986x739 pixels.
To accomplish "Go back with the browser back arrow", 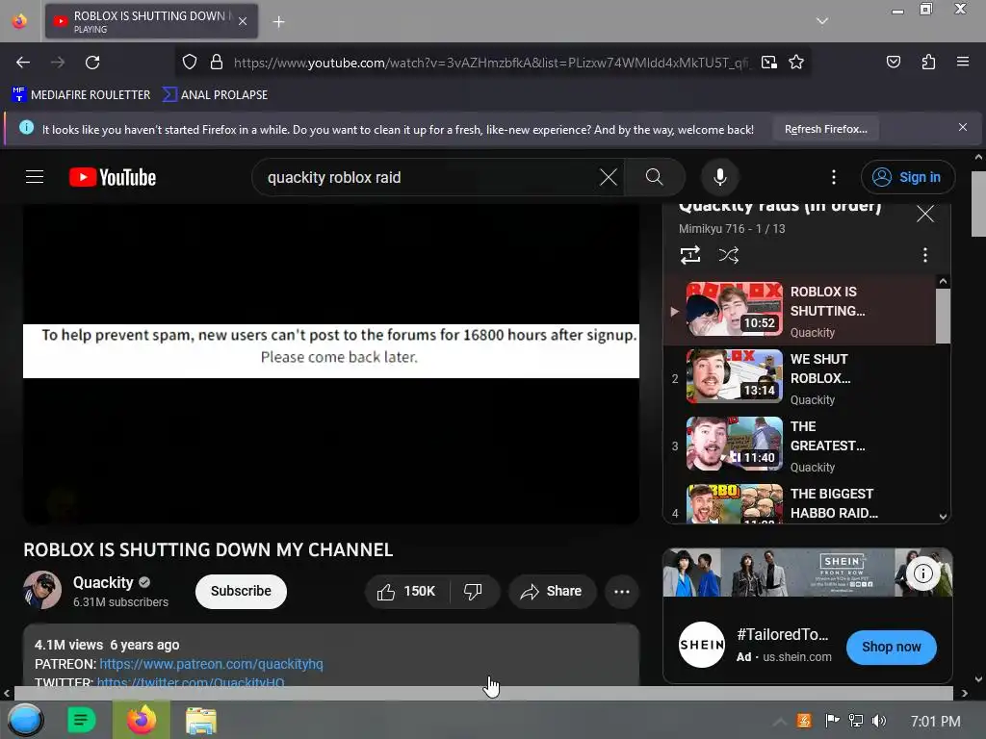I will click(x=23, y=63).
